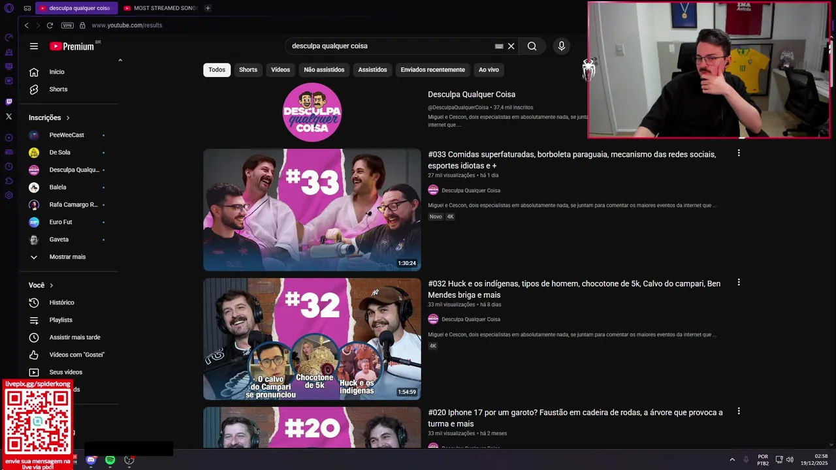
Task: Clear the search box with X
Action: [x=511, y=46]
